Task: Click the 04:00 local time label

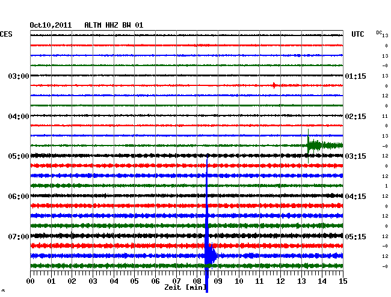Action: click(x=19, y=117)
